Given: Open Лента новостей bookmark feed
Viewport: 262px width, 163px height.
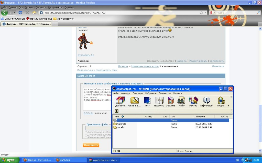Looking at the screenshot, I should pyautogui.click(x=64, y=19).
